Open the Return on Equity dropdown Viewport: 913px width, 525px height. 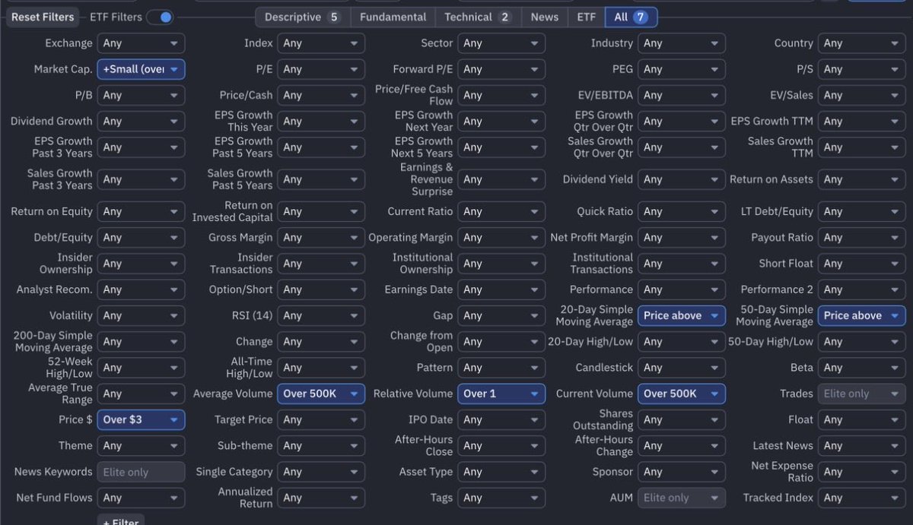[141, 211]
